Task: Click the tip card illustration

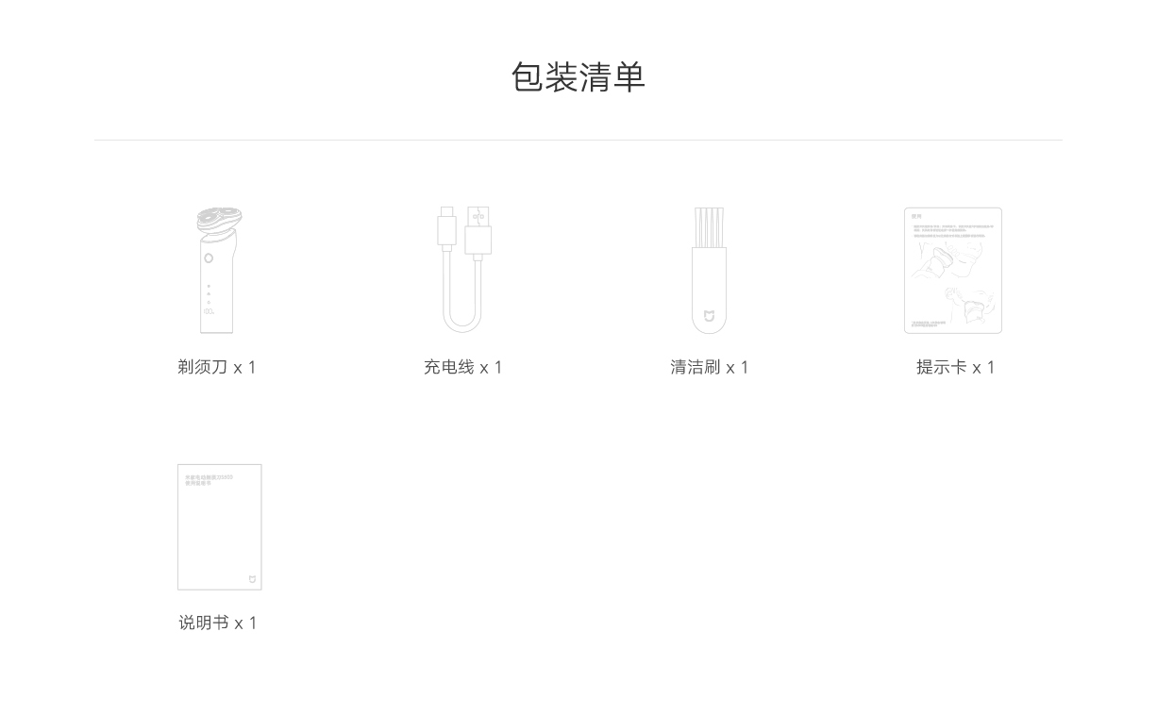Action: tap(953, 271)
